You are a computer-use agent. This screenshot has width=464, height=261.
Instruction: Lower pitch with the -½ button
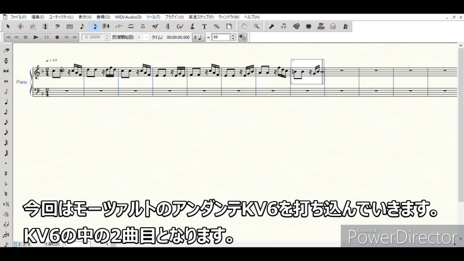coord(6,215)
